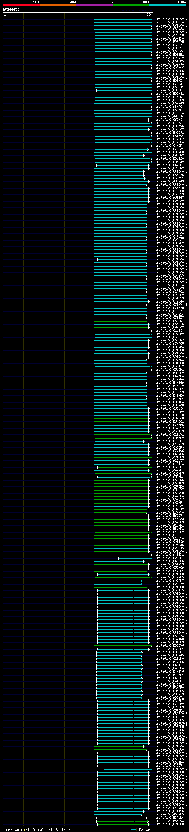Open hit UniRef100_Q32PG4

pyautogui.click(x=169, y=648)
